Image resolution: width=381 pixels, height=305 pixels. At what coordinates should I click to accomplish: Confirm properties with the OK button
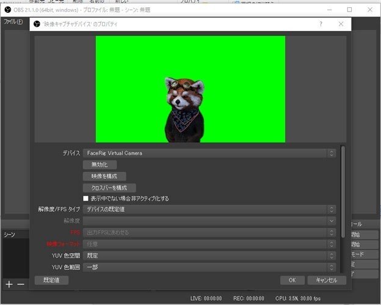(292, 280)
